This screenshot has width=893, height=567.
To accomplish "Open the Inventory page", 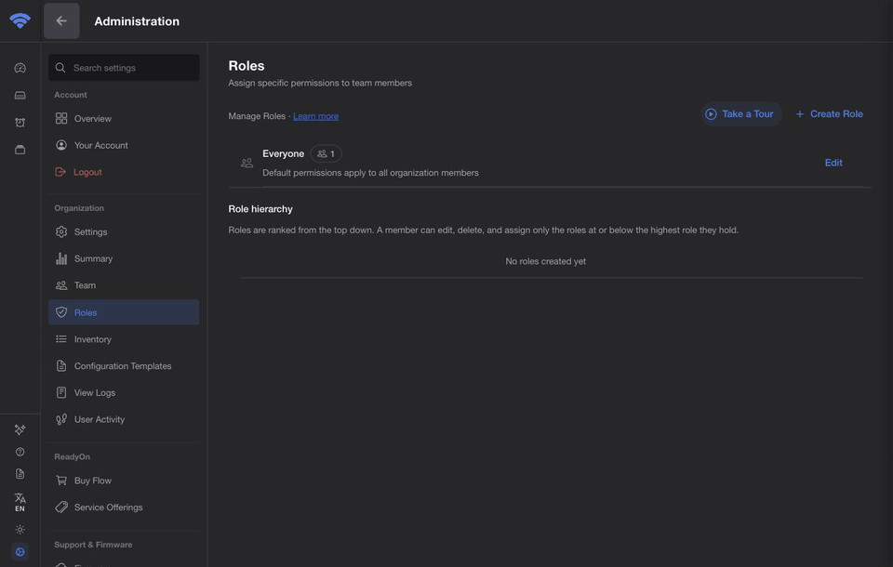I will 124,339.
